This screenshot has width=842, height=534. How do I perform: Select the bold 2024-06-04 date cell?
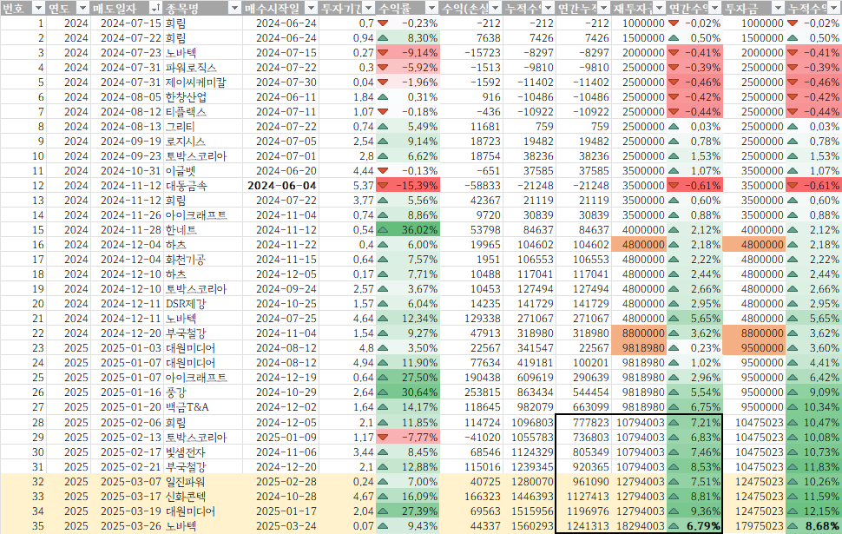click(280, 185)
